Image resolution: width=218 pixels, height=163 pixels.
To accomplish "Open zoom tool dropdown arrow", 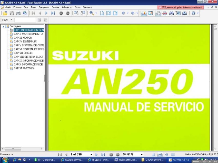I will [x=96, y=13].
